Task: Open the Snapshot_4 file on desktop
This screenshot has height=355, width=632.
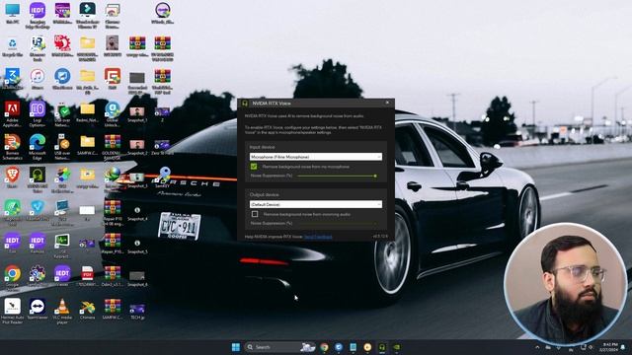Action: pos(137,213)
